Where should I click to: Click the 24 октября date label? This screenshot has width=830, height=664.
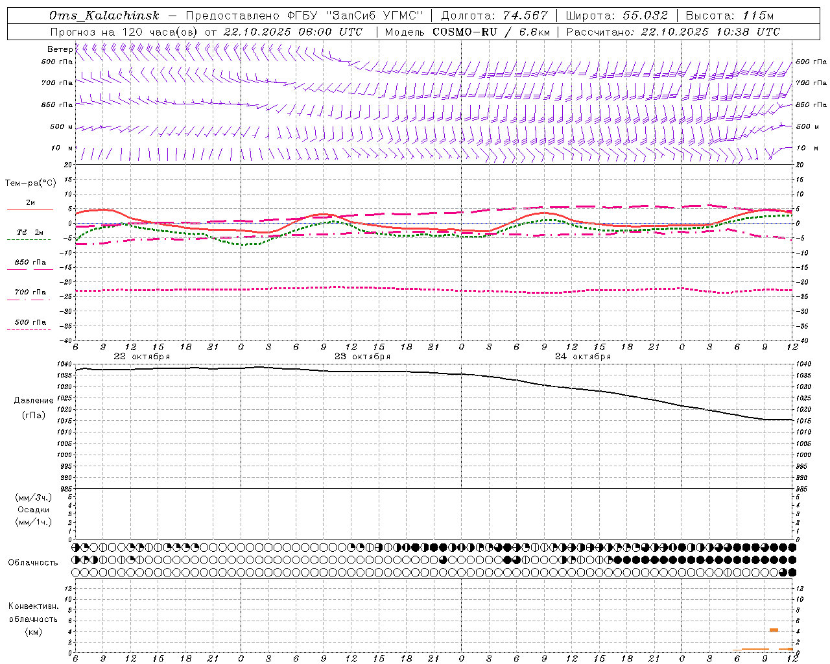tap(583, 357)
